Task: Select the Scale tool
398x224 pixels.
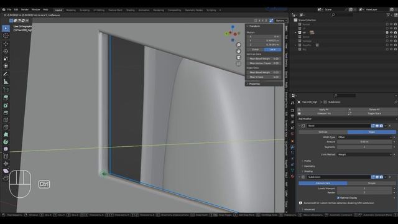Action: pyautogui.click(x=6, y=58)
